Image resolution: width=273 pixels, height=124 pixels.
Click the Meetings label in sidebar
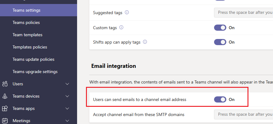click(x=21, y=121)
